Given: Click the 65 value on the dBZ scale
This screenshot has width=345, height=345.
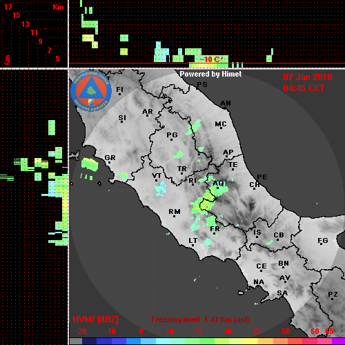Looking at the screenshot, I should [329, 331].
